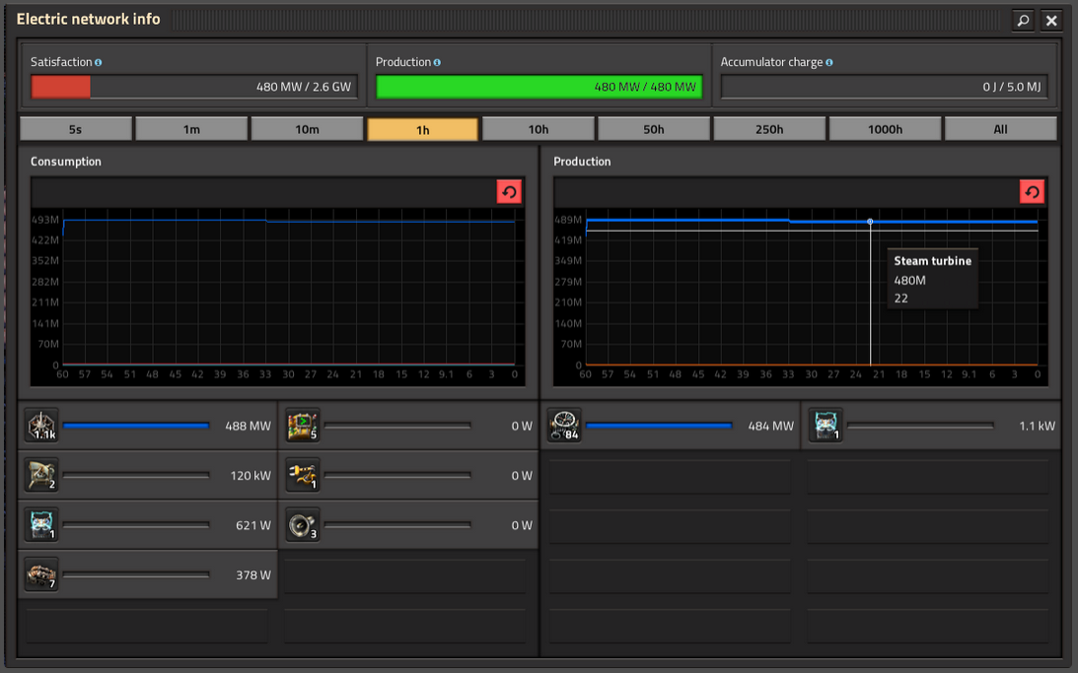Screen dimensions: 1078x673
Task: Click the 488 MW consumption value
Action: coord(249,426)
